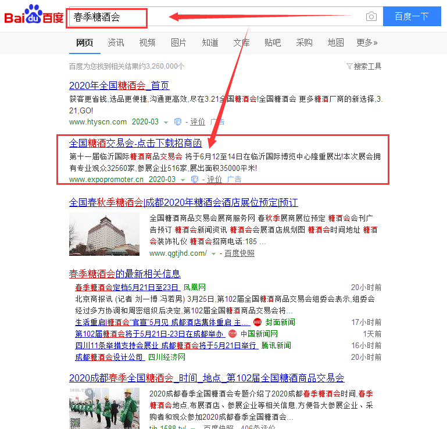
Task: Expand dropdown arrow after www.htyscn.com date
Action: coord(166,123)
